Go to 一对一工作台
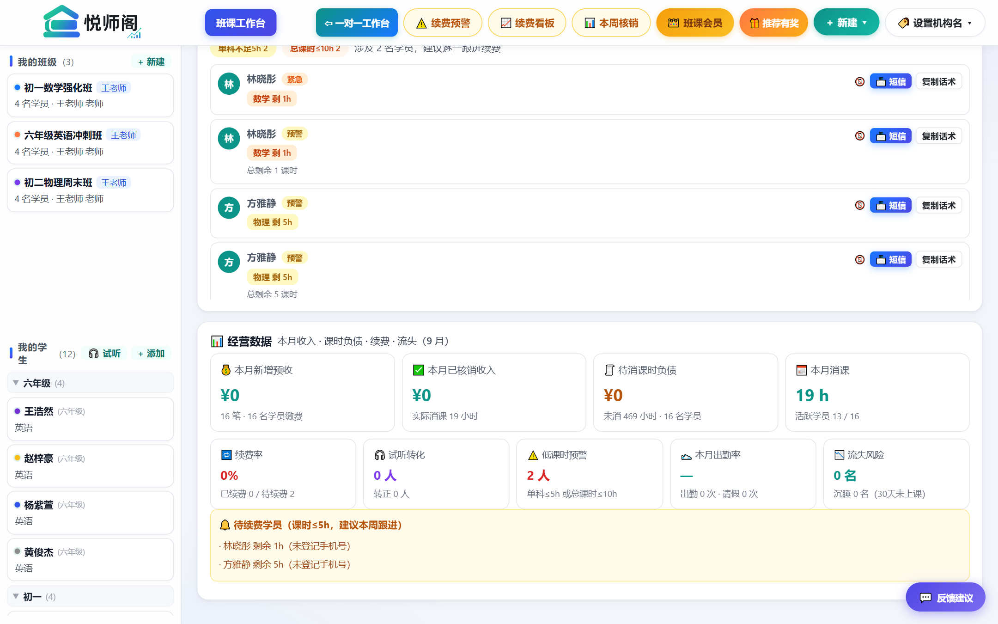 [357, 23]
